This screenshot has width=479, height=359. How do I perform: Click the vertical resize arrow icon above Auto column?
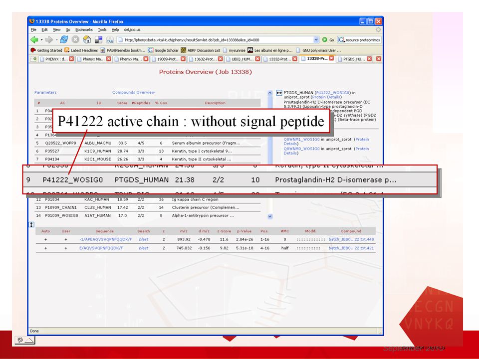(31, 225)
